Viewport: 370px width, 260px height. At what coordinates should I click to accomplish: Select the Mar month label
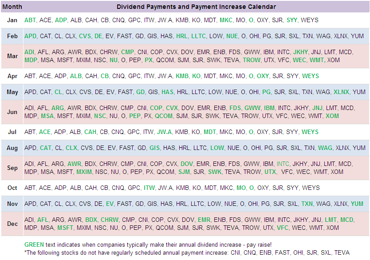[12, 56]
